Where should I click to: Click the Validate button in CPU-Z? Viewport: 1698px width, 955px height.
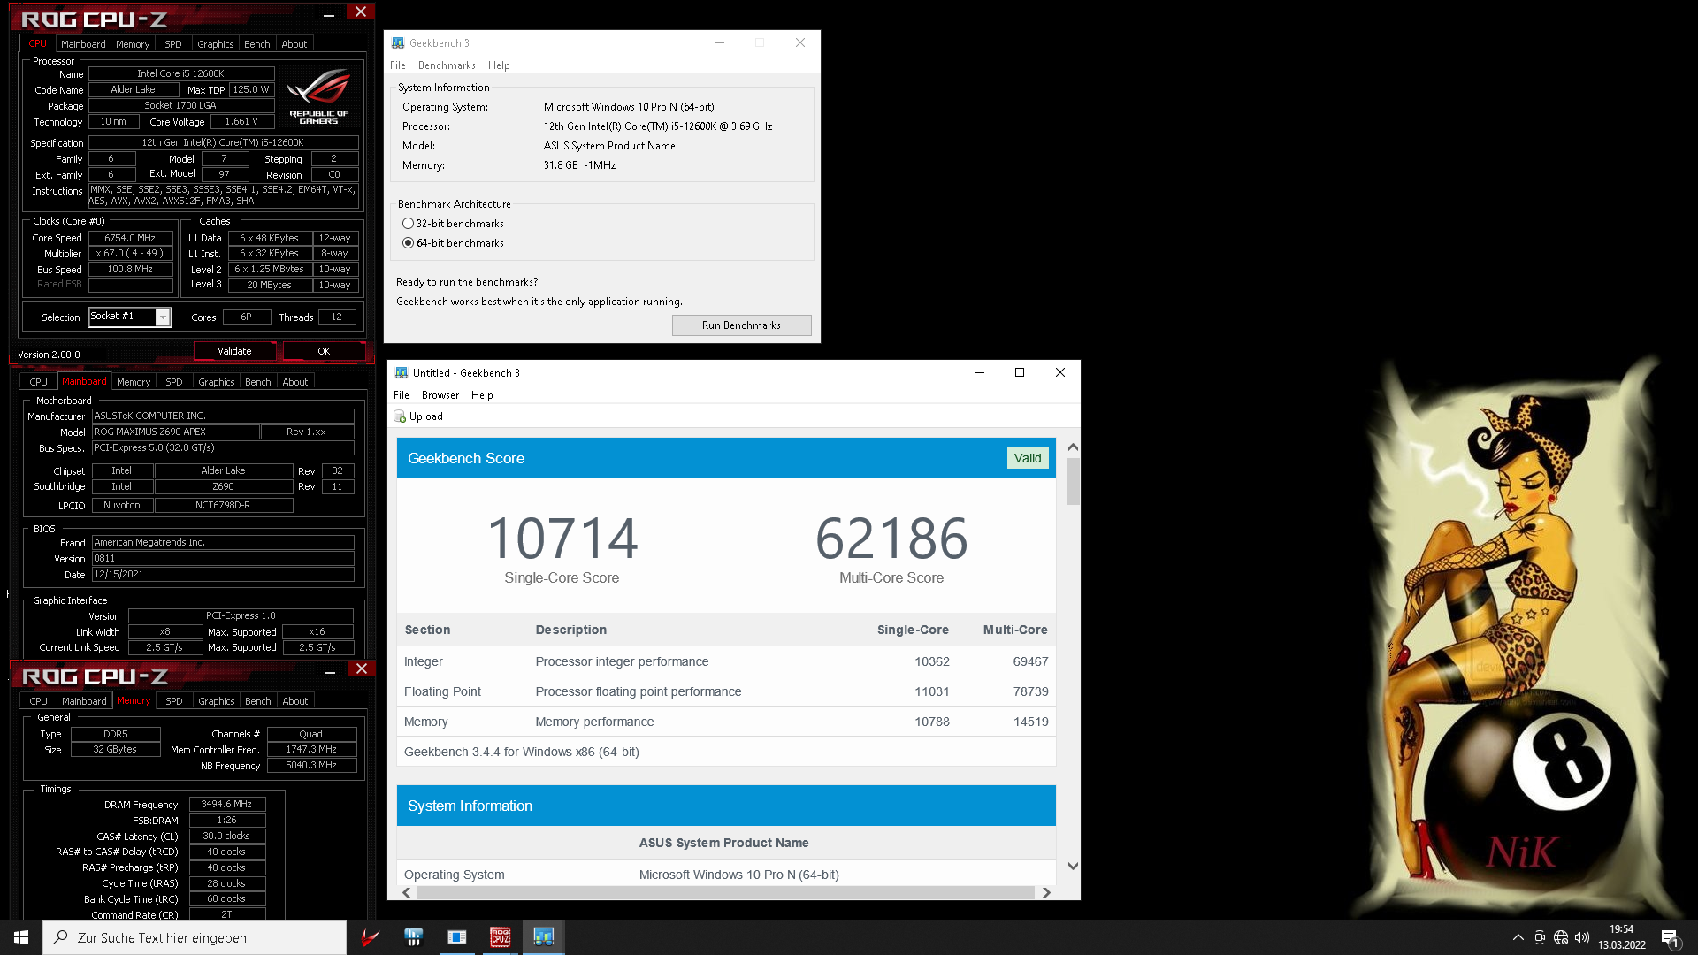tap(234, 351)
